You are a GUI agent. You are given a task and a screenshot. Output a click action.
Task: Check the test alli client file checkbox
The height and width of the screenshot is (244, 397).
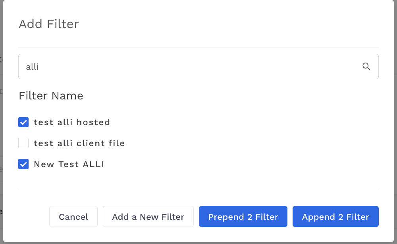click(x=23, y=143)
